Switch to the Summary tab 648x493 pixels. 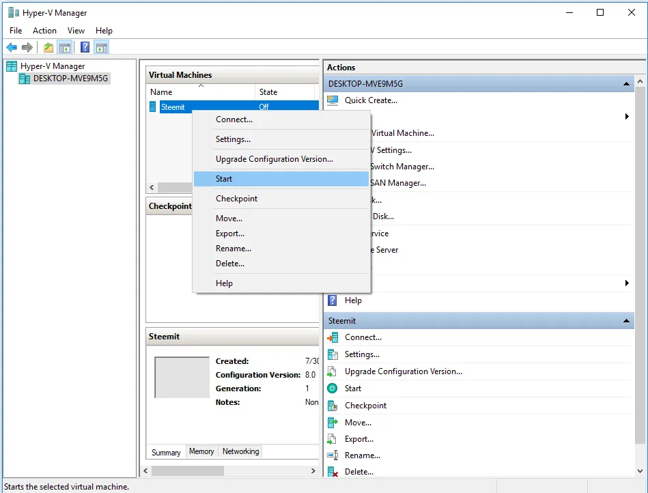point(166,453)
